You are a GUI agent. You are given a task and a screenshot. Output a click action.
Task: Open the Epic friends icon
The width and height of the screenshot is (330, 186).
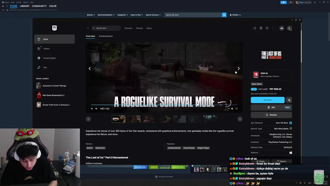pyautogui.click(x=282, y=28)
